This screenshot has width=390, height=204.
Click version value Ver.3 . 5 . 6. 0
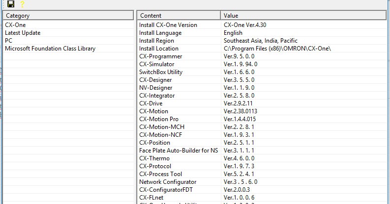[240, 182]
